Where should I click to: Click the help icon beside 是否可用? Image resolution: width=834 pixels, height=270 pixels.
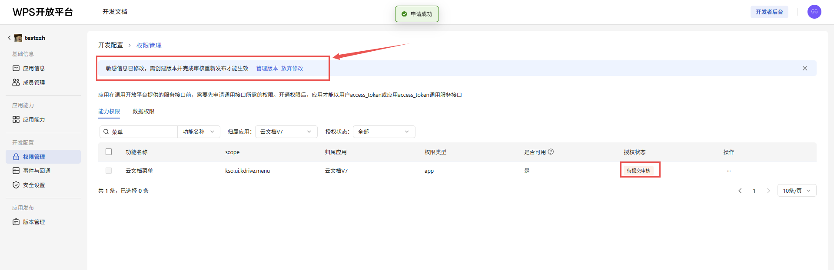coord(551,152)
